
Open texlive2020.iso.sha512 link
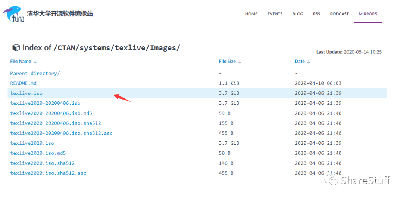(43, 163)
